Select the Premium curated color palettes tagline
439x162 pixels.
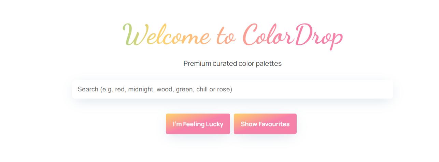click(232, 63)
